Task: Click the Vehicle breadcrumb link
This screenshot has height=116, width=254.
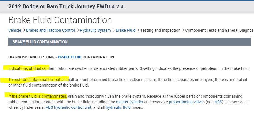Action: 15,30
